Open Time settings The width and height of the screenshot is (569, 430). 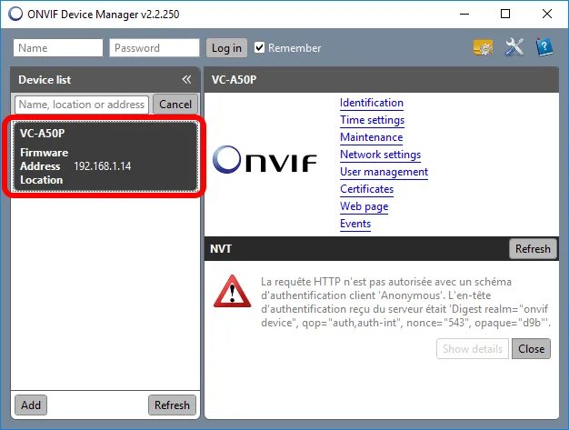[x=373, y=120]
